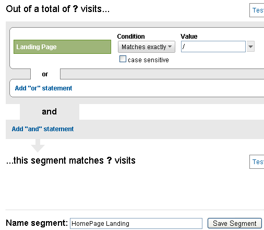264x230 pixels.
Task: Click the case sensitive label text
Action: (148, 60)
